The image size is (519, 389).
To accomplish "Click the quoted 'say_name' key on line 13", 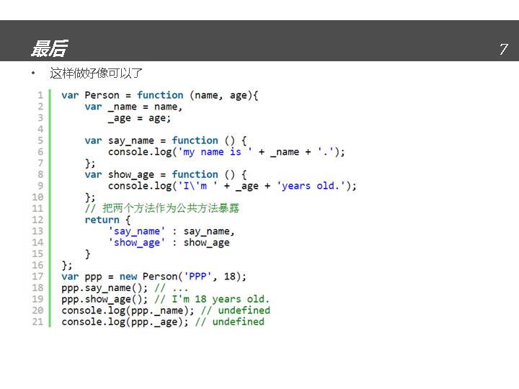I will [136, 231].
